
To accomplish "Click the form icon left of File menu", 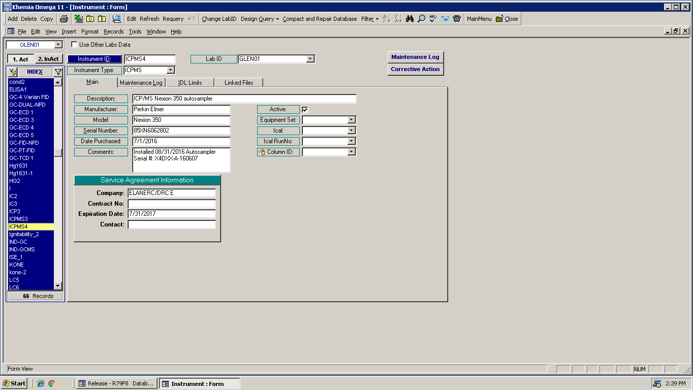I will coord(11,31).
